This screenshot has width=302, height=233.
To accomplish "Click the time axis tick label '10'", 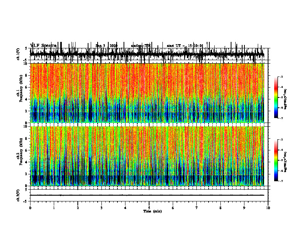I will [268, 208].
